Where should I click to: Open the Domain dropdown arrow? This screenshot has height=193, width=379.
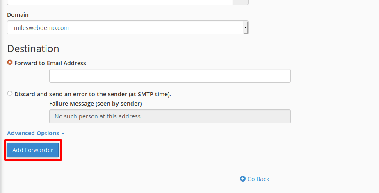point(245,27)
